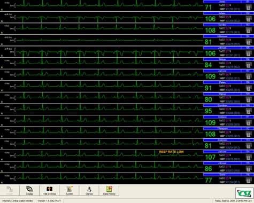This screenshot has width=254, height=203.
Task: Click the CSI logo in the corner
Action: click(244, 193)
